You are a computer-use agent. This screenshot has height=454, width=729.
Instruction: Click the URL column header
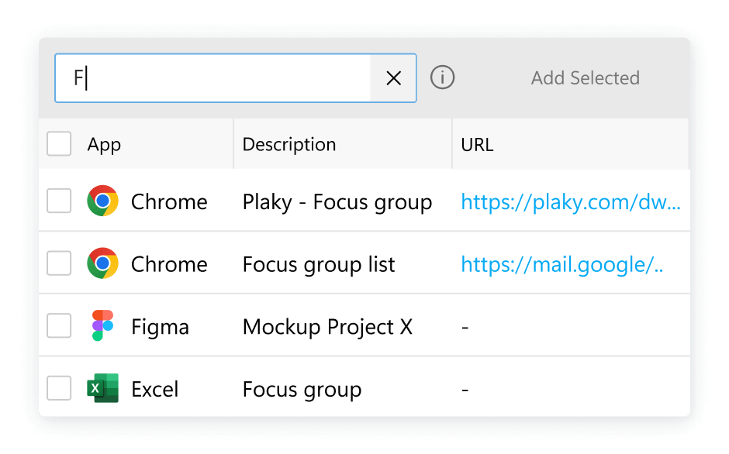(x=477, y=145)
